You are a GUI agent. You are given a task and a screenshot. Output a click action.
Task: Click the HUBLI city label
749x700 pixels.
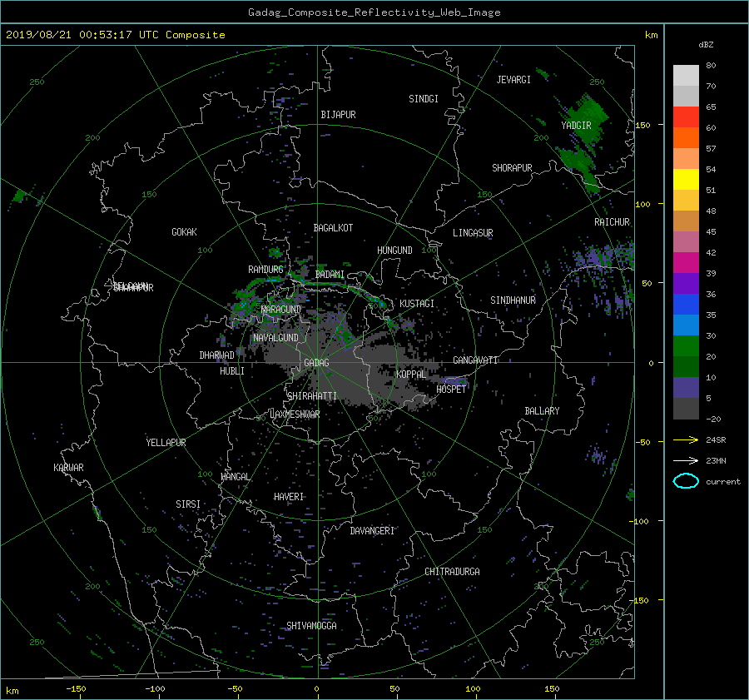[232, 371]
